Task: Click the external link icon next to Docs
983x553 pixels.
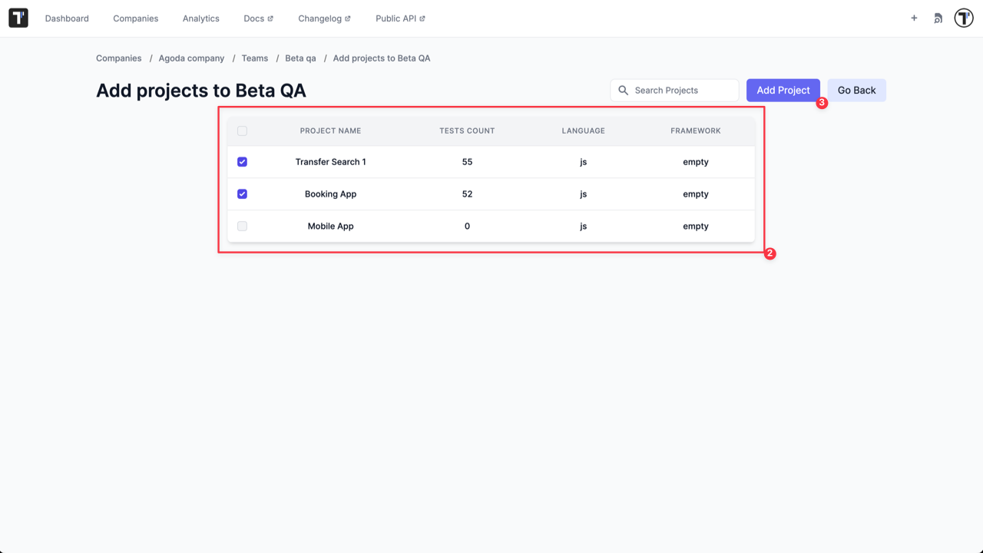Action: [270, 17]
